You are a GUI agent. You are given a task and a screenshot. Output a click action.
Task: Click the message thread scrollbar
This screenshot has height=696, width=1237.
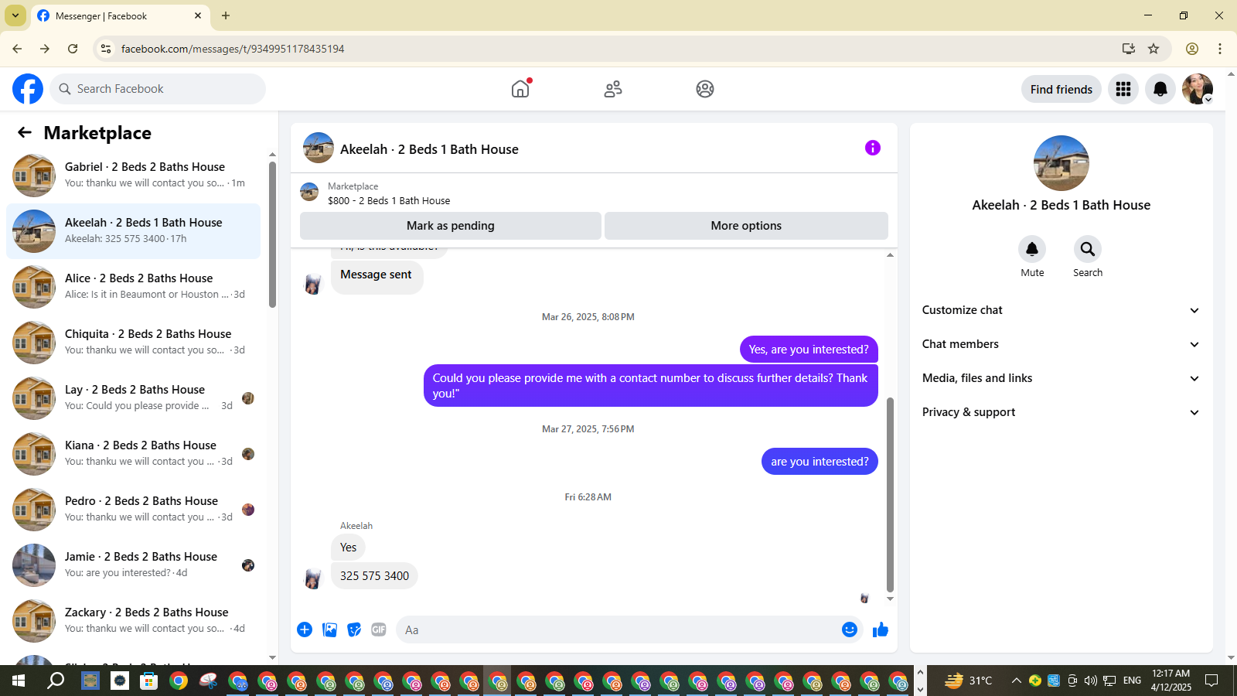pos(890,495)
